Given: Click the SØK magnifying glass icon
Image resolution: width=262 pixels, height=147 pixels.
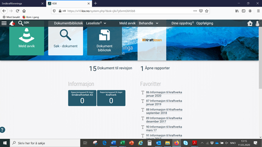Looking at the screenshot, I should (x=21, y=23).
